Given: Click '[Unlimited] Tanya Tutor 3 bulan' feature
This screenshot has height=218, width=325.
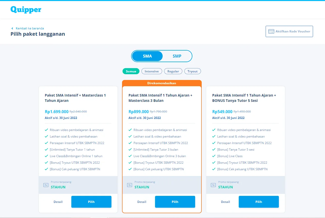Looking at the screenshot, I should tap(156, 150).
